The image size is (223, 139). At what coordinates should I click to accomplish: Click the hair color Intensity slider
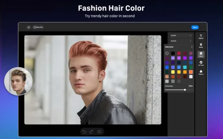178,90
